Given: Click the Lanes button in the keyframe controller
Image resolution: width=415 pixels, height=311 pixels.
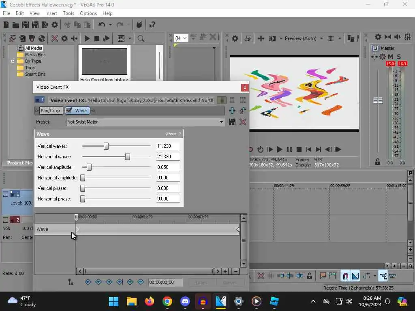Looking at the screenshot, I should click(x=201, y=282).
